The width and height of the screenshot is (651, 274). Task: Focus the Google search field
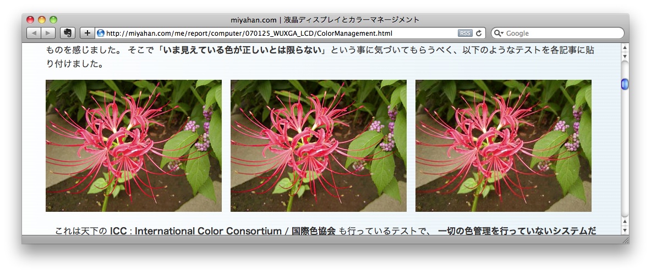557,33
